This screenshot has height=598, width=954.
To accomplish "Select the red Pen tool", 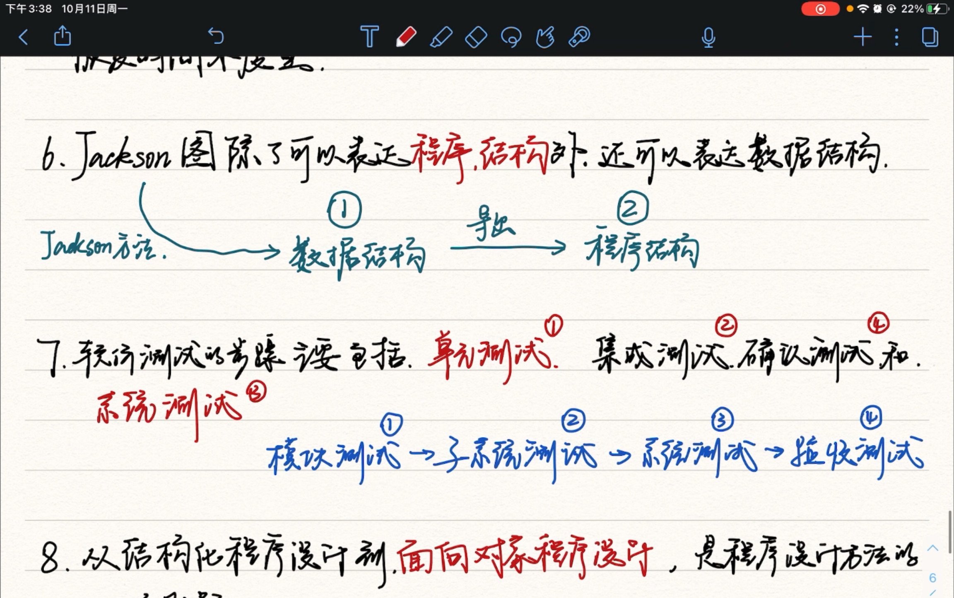I will click(406, 36).
